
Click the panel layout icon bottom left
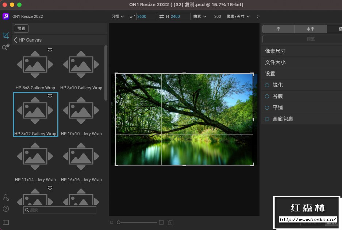(5, 222)
